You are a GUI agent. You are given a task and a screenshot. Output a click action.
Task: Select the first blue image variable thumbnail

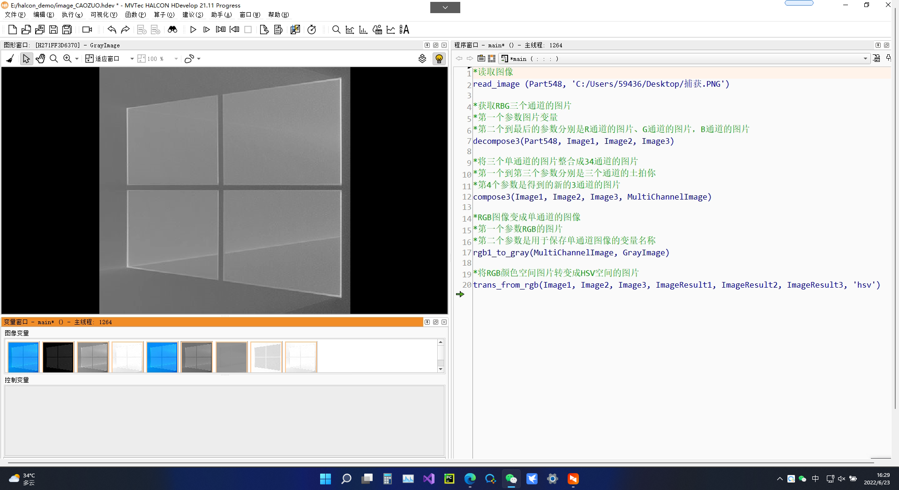point(23,357)
